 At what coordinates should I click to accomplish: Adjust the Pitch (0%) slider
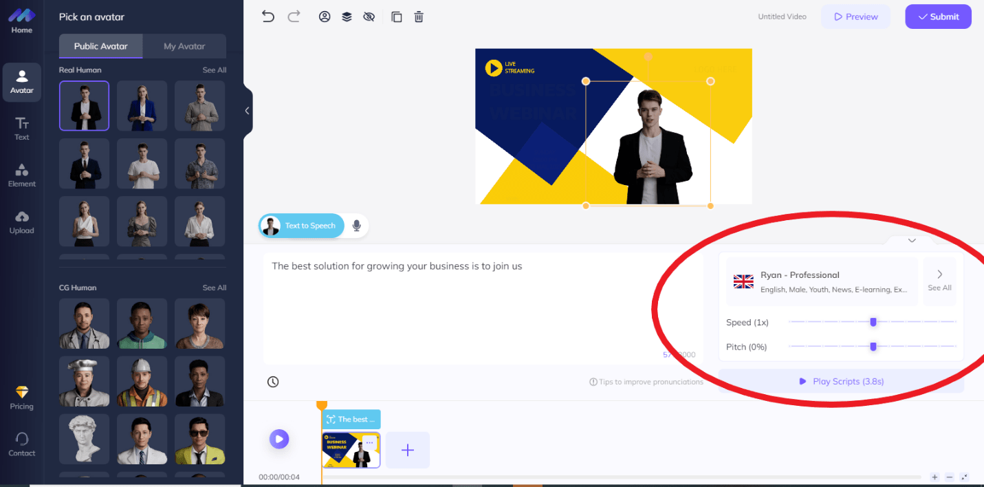tap(873, 347)
